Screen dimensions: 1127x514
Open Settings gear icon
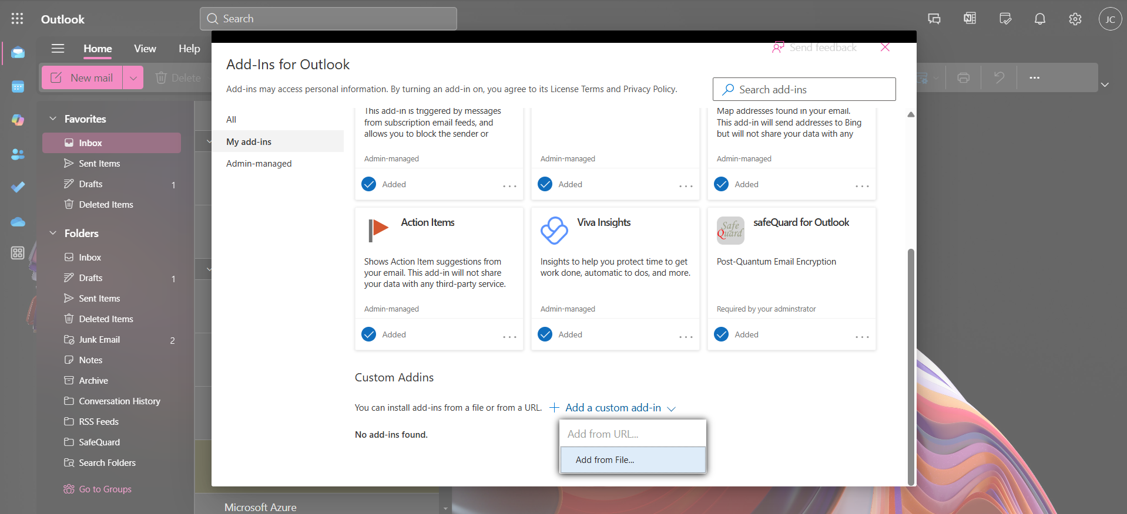point(1075,19)
